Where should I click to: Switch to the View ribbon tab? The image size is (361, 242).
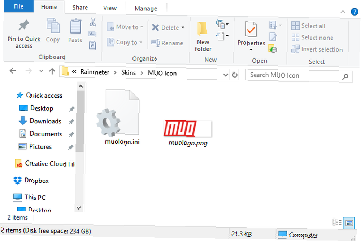[110, 8]
